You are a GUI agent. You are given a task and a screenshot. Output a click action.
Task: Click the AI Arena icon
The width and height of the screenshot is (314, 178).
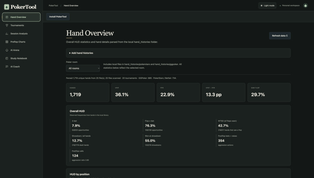click(7, 50)
